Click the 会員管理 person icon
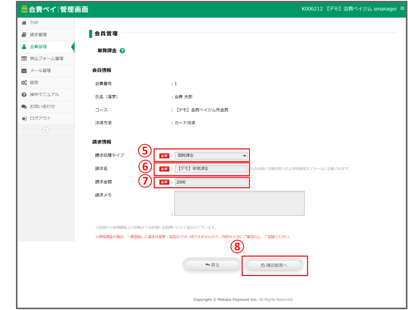 [x=24, y=47]
